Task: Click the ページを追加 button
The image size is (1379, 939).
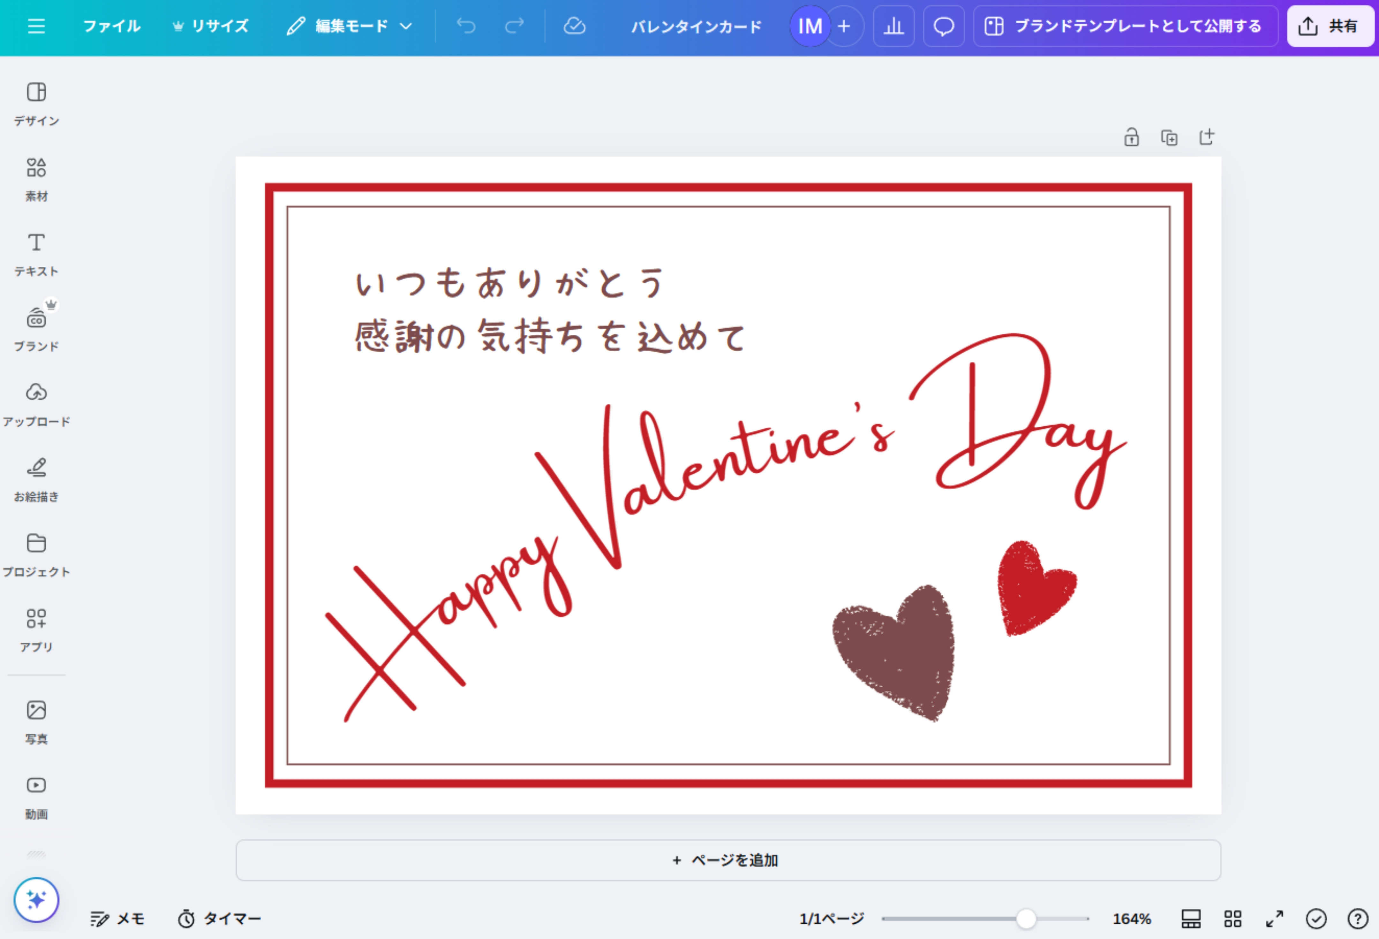Action: [x=725, y=860]
